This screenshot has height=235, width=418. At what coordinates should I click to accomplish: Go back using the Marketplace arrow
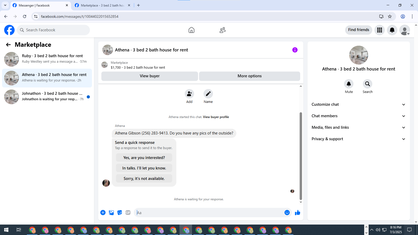coord(8,45)
